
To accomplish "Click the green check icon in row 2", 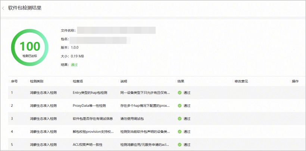I will pos(179,106).
